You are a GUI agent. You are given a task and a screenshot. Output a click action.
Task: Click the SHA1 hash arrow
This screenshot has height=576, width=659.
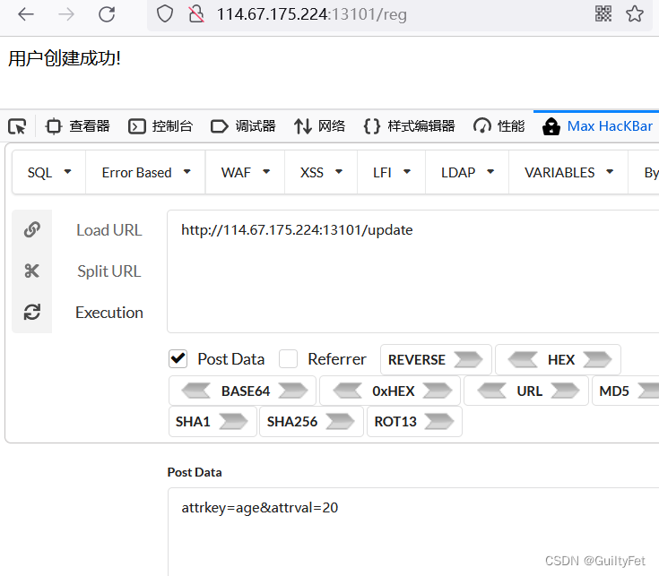point(233,422)
